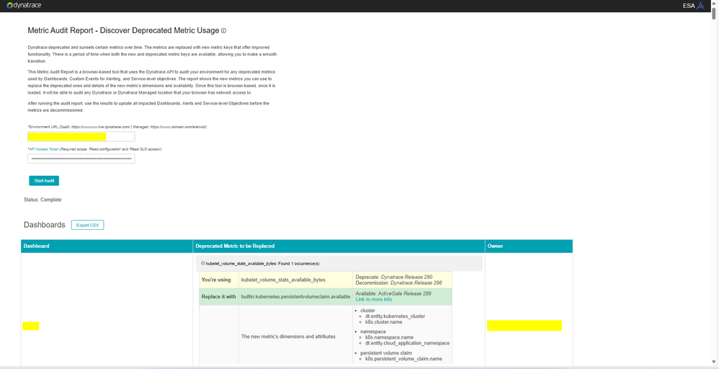Viewport: 719px width, 369px height.
Task: Click 'dt.entity.kubernetes_cluster' attribute text
Action: click(396, 316)
